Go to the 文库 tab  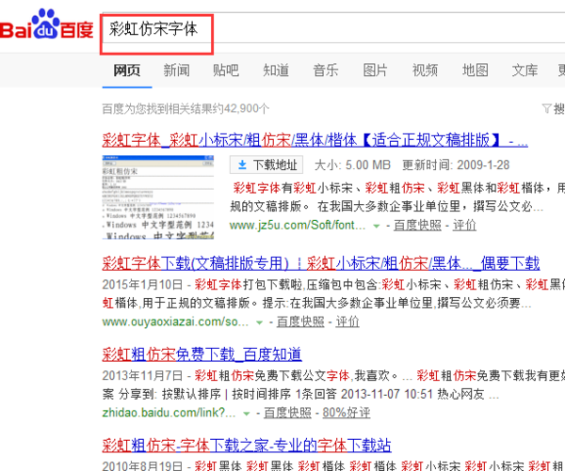pyautogui.click(x=525, y=71)
